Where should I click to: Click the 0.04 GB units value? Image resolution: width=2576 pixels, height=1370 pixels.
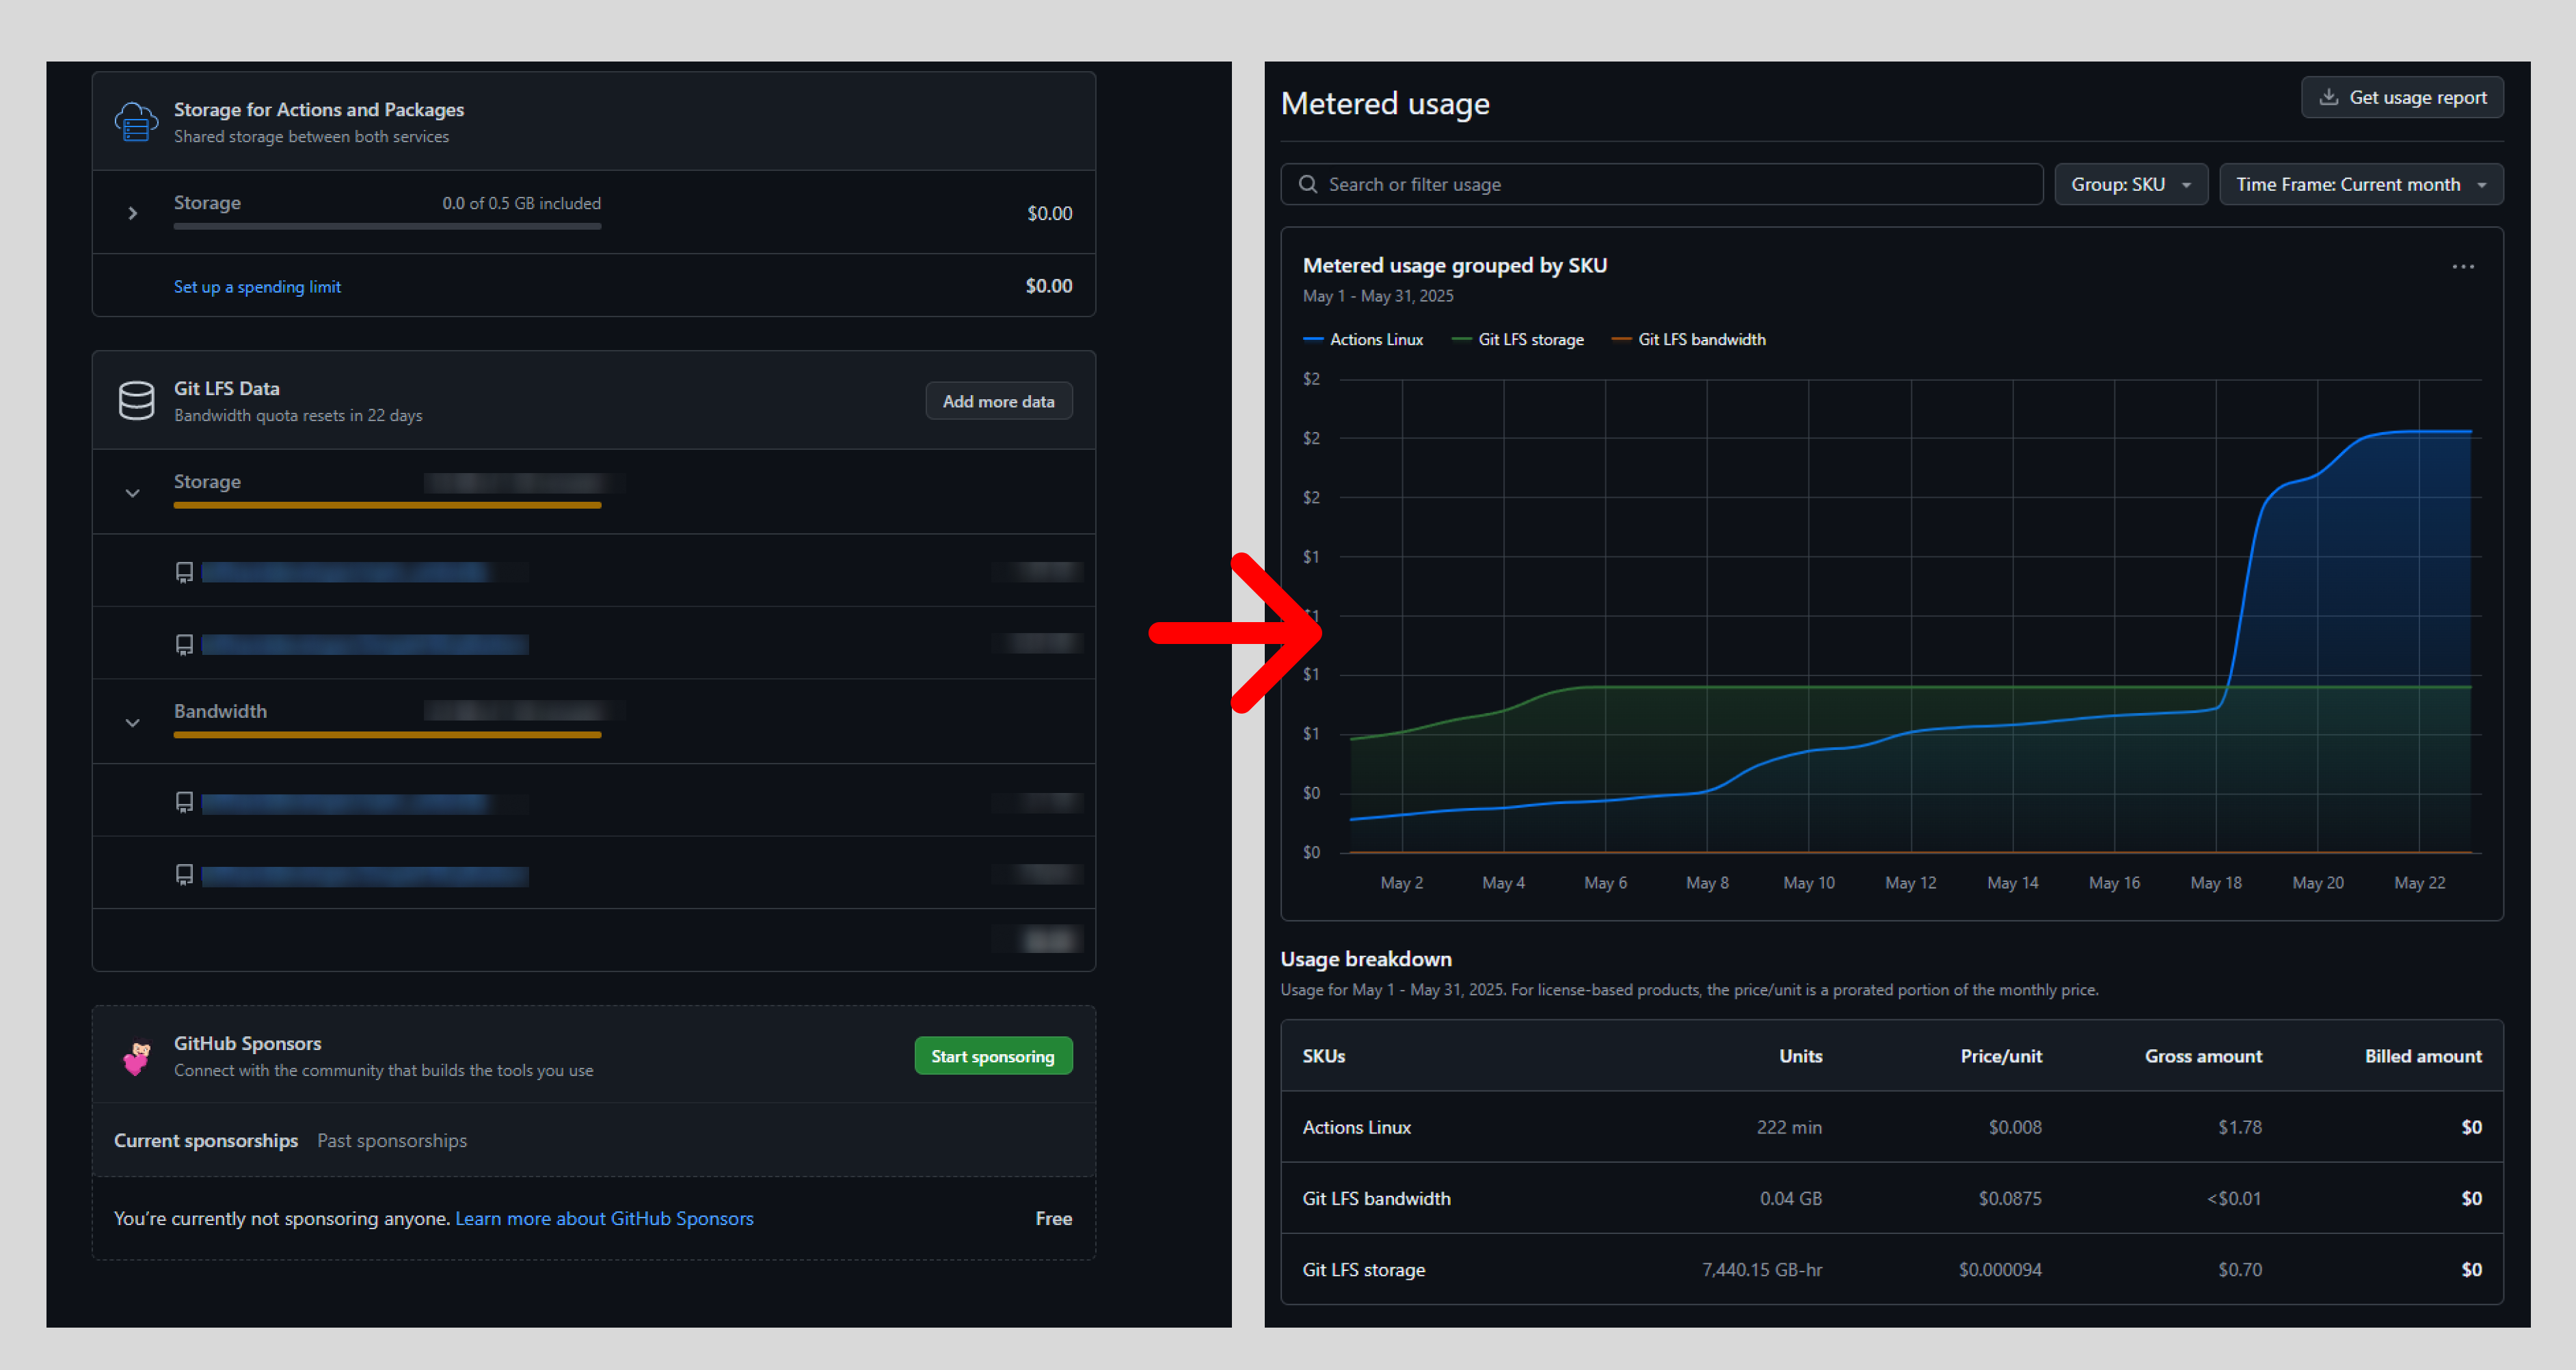(x=1791, y=1199)
